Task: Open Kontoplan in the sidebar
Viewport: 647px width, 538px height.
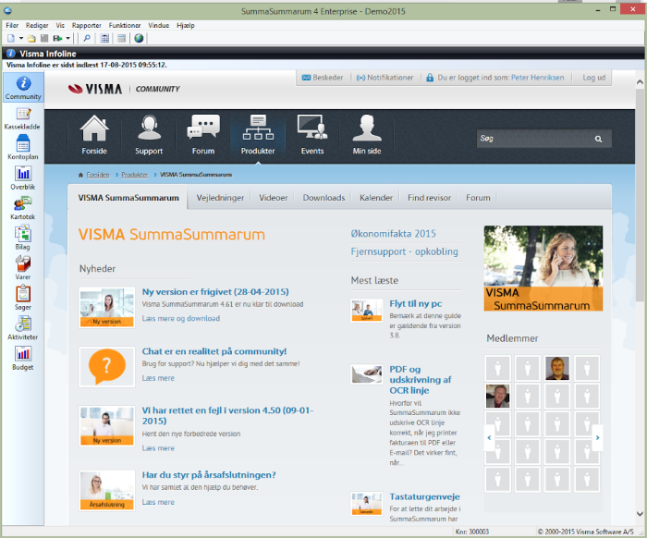Action: (x=23, y=149)
